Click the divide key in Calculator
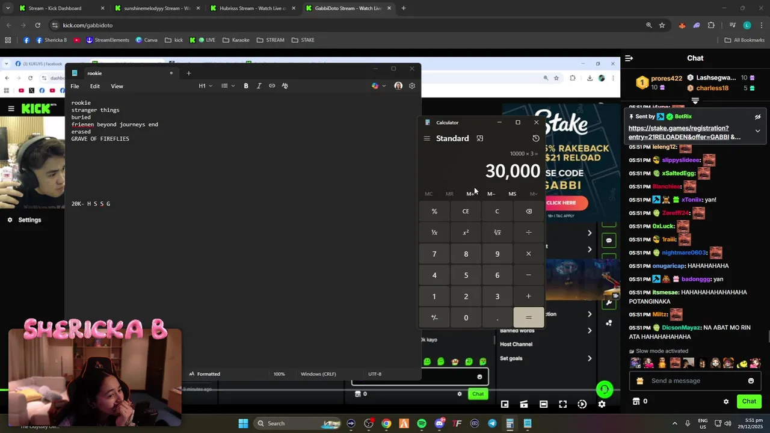The width and height of the screenshot is (770, 433). (529, 232)
